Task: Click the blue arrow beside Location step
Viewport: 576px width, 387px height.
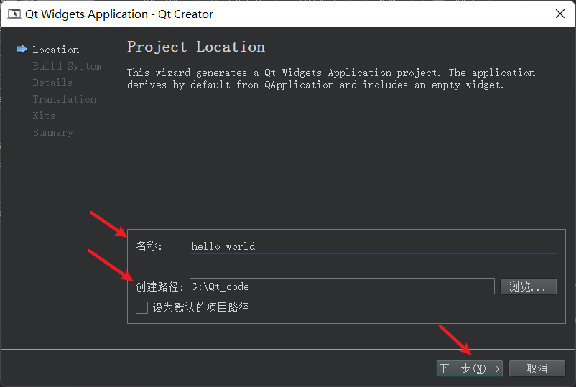Action: [22, 49]
